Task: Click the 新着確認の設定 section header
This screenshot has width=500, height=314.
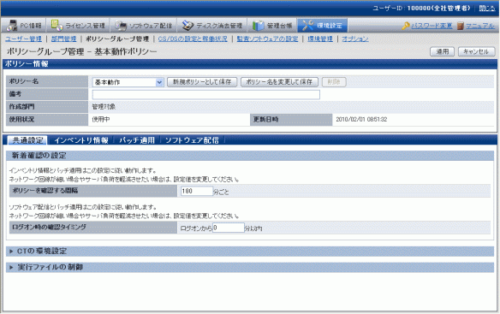Action: [x=250, y=156]
